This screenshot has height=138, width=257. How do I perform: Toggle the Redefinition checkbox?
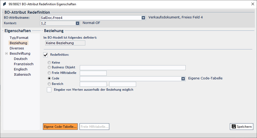[45, 55]
